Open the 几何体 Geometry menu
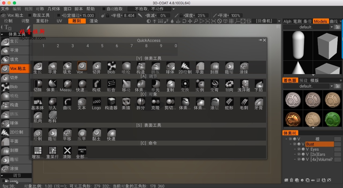Screen dimensions: 343x188 click(x=54, y=9)
